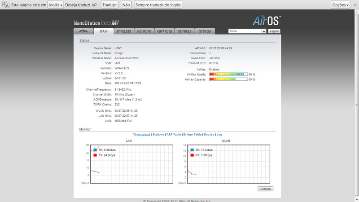
Task: Open the Ubiquiti logo tab
Action: pos(83,31)
